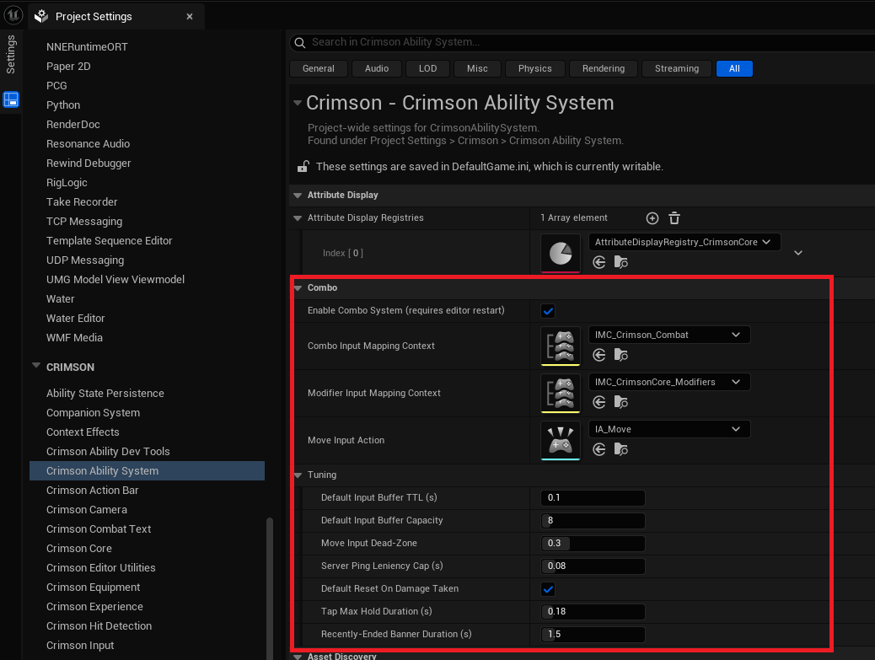Edit Default Input Buffer TTL value
Screen dimensions: 875x660
[593, 497]
